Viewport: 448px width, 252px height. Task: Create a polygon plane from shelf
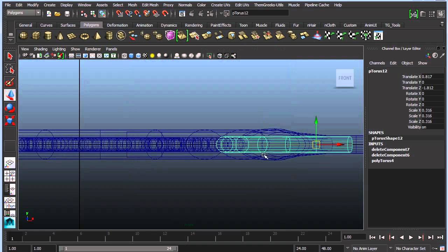(x=72, y=36)
